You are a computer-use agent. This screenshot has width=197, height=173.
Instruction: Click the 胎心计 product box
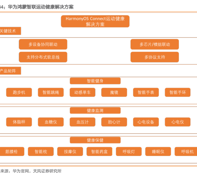click(114, 122)
